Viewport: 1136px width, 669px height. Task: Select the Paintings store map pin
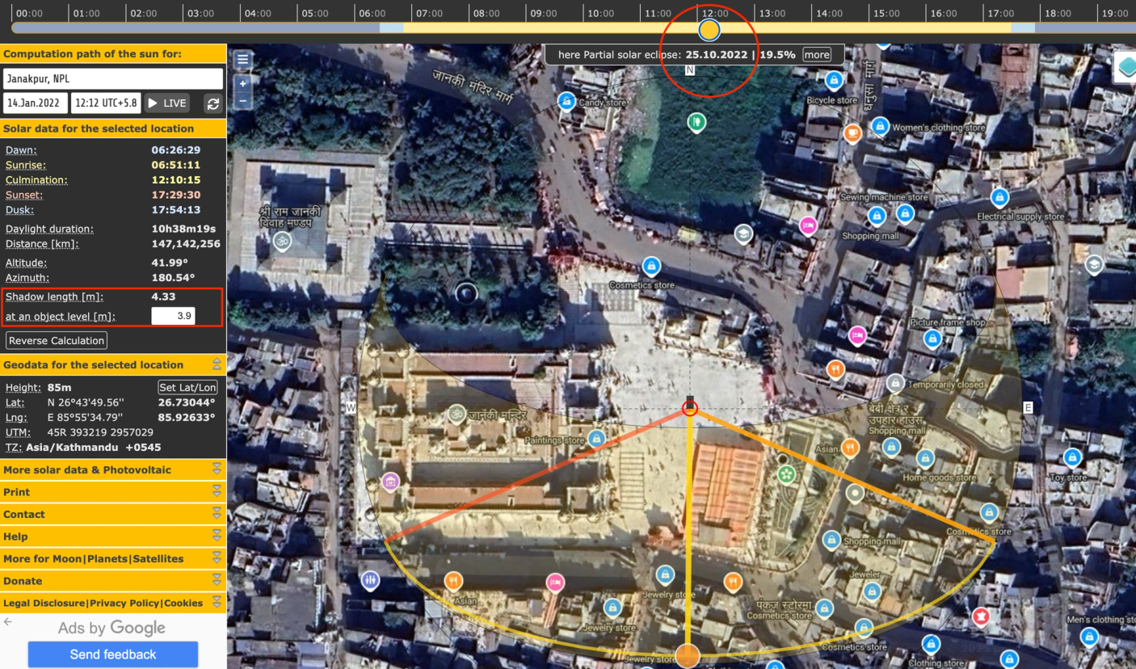(596, 438)
